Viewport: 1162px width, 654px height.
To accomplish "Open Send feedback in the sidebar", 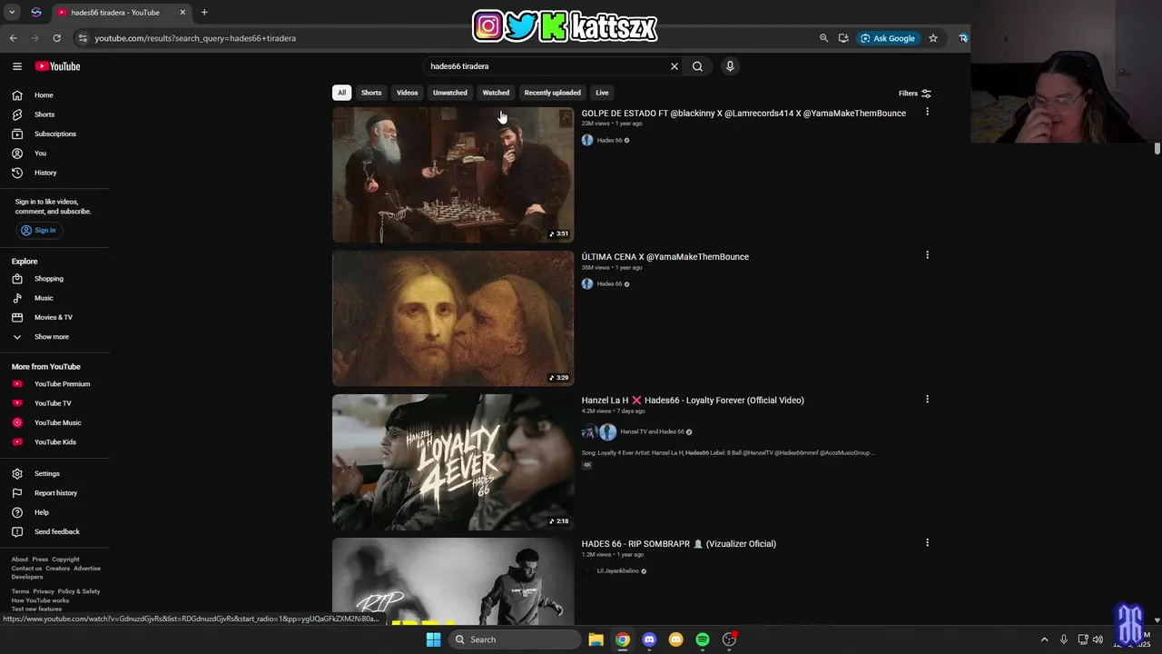I will 54,532.
